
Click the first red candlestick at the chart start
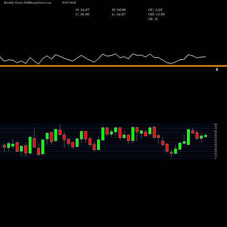pos(4,146)
